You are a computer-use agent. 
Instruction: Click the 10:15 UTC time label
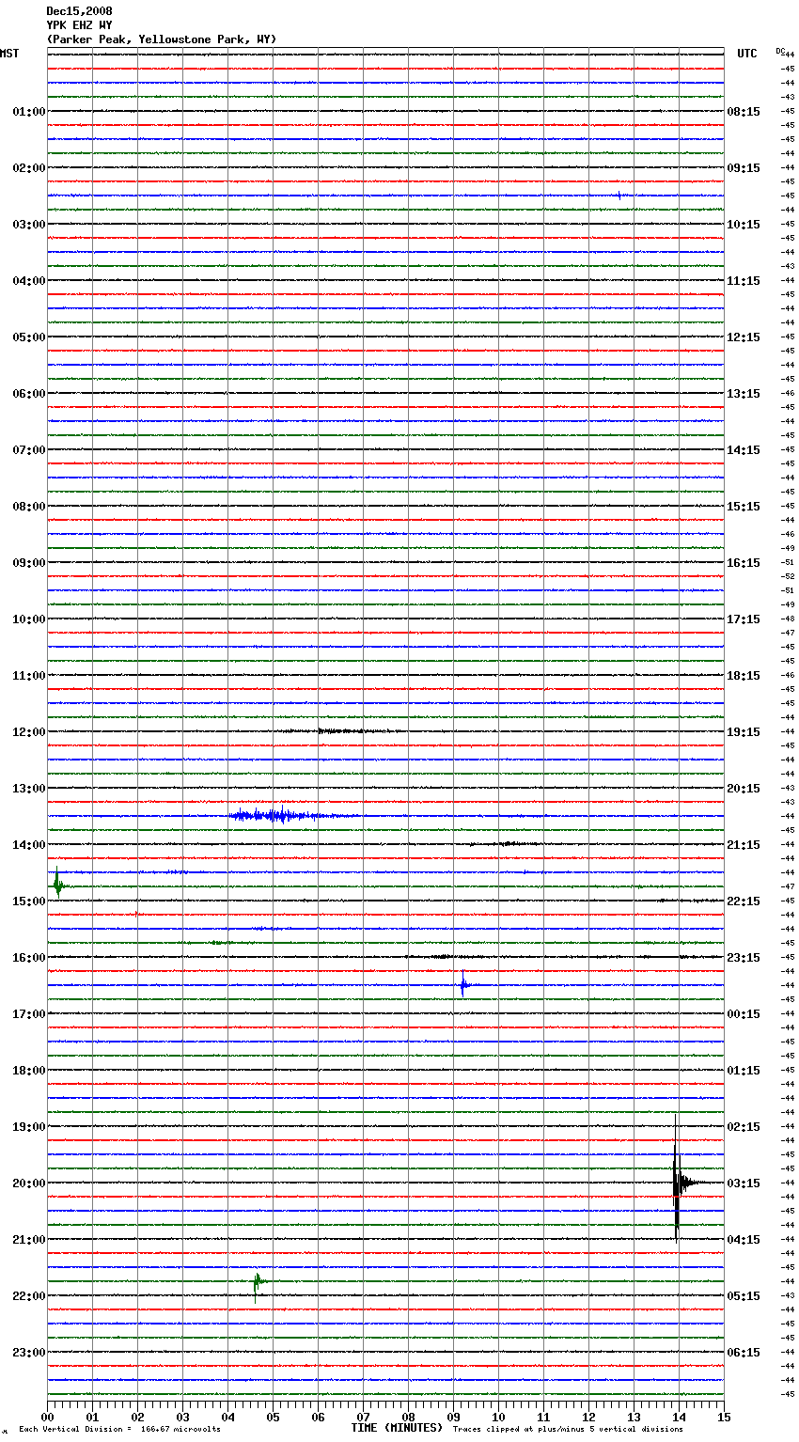tap(744, 224)
